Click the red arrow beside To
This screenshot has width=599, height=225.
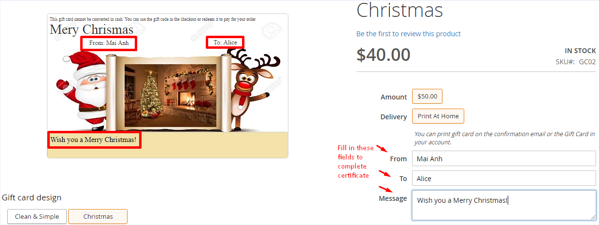click(x=385, y=173)
